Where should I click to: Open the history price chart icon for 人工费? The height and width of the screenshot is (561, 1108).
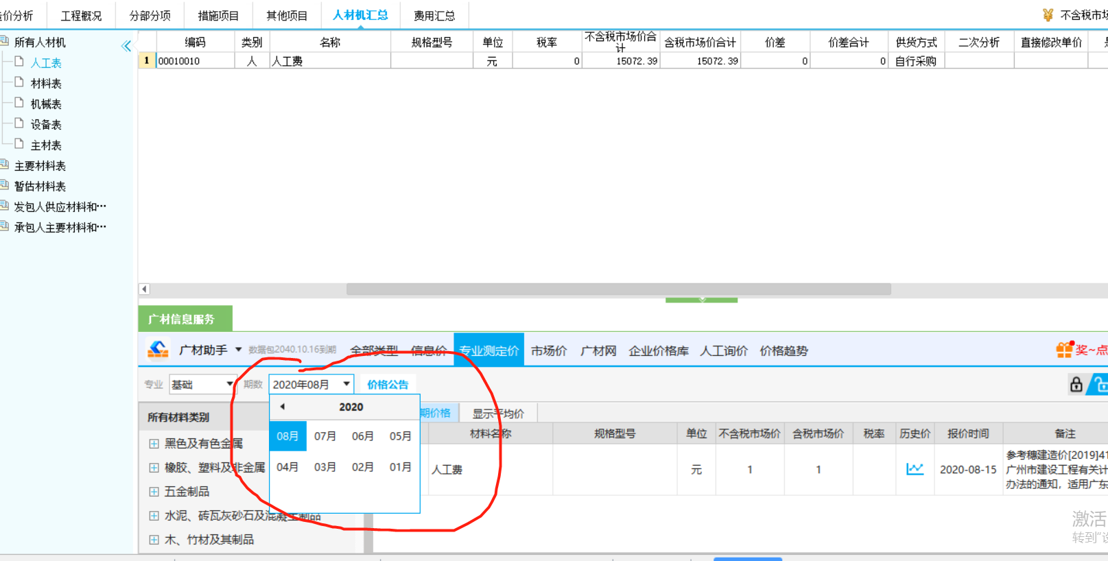915,469
